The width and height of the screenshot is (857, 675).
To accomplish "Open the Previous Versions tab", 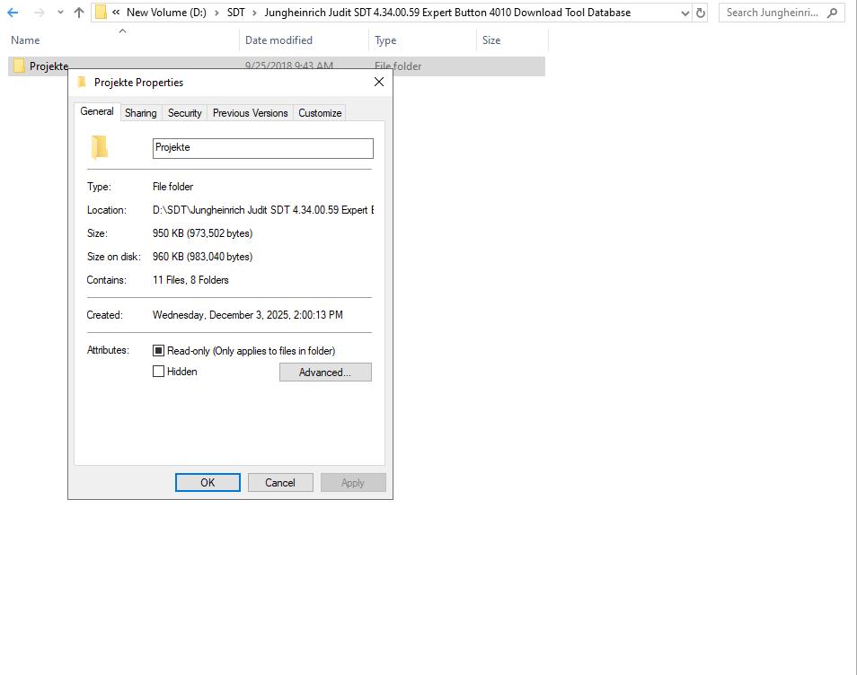I will pos(249,112).
